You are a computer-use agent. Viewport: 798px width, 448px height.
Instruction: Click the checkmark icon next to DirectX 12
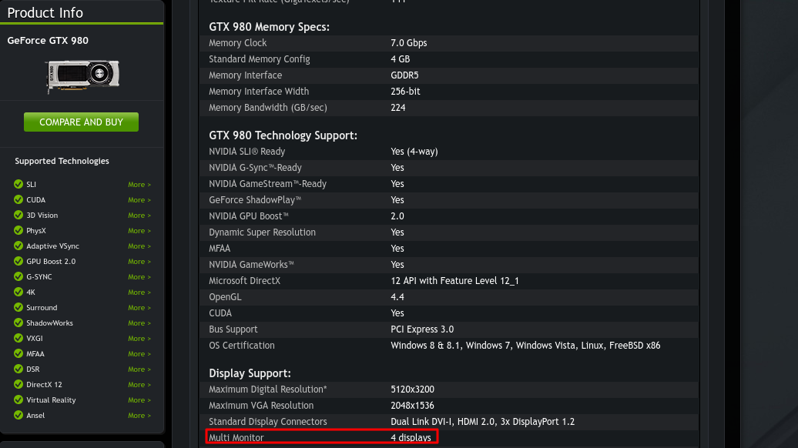pyautogui.click(x=18, y=384)
